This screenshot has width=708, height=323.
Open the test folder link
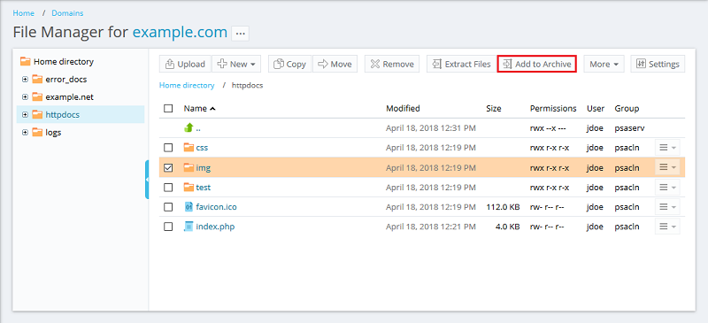click(x=204, y=187)
